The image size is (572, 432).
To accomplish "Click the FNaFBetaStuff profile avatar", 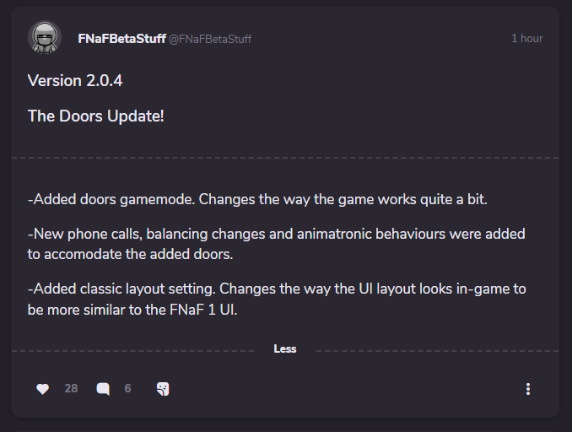I will point(44,39).
